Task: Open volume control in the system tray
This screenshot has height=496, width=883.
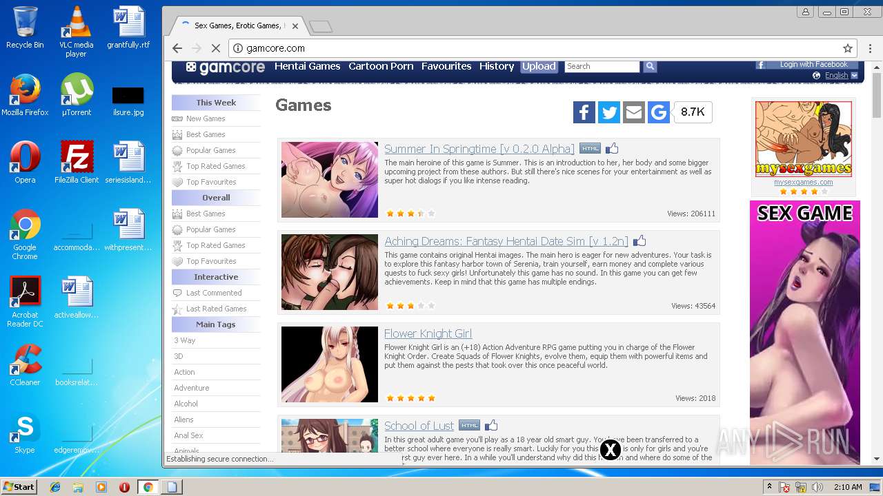Action: coord(817,487)
